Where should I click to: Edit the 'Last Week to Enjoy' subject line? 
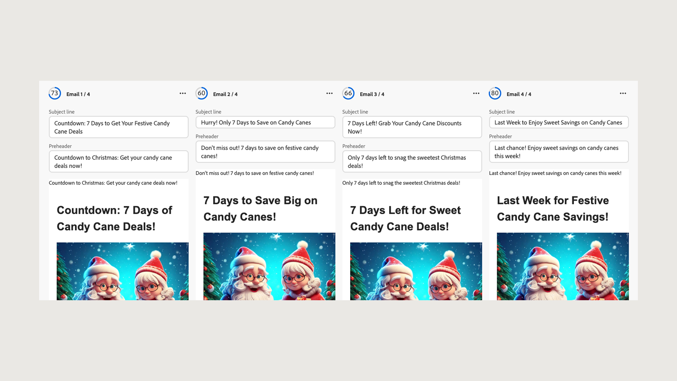tap(559, 122)
